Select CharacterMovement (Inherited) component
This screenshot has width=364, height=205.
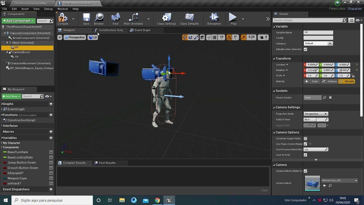click(x=30, y=63)
